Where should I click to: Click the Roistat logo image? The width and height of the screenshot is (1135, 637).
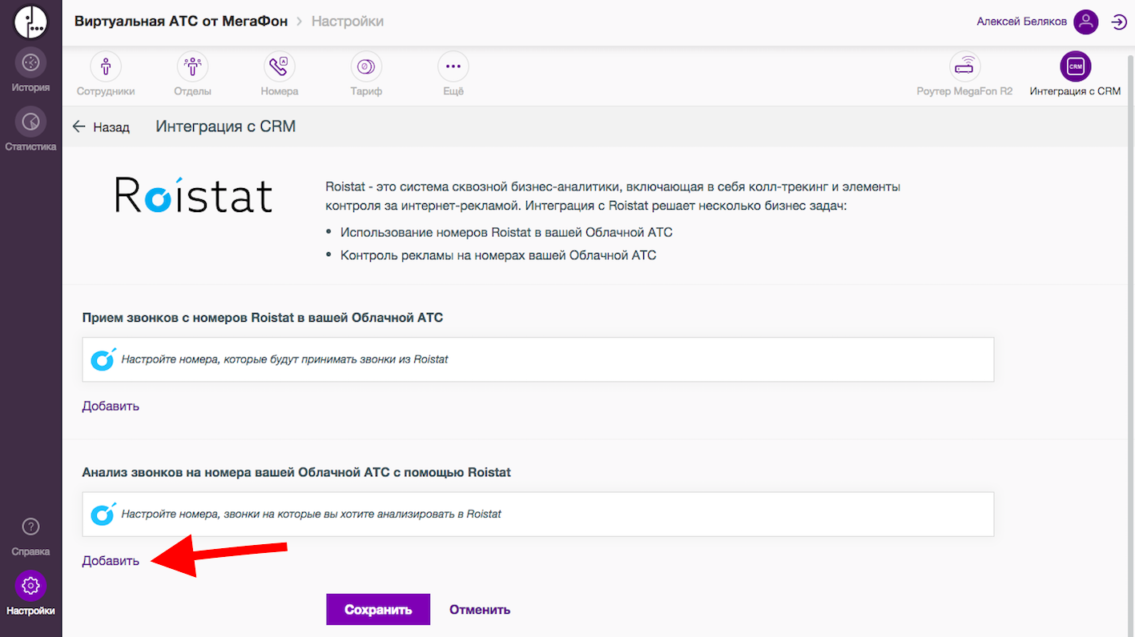[194, 194]
